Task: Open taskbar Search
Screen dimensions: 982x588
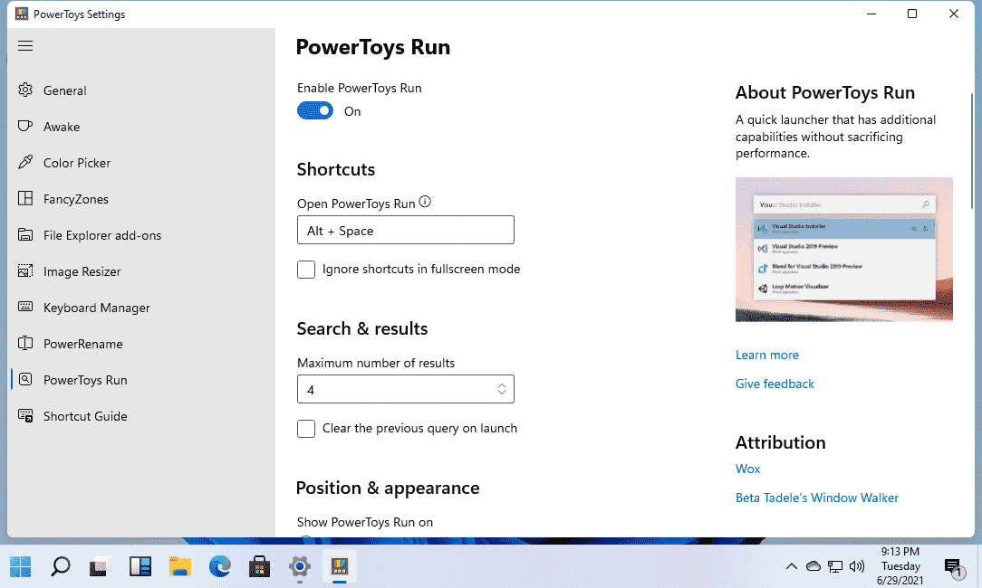Action: (60, 566)
